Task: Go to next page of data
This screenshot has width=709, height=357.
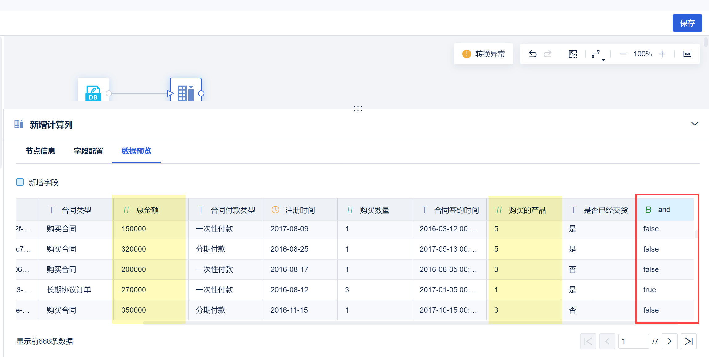Action: point(669,341)
